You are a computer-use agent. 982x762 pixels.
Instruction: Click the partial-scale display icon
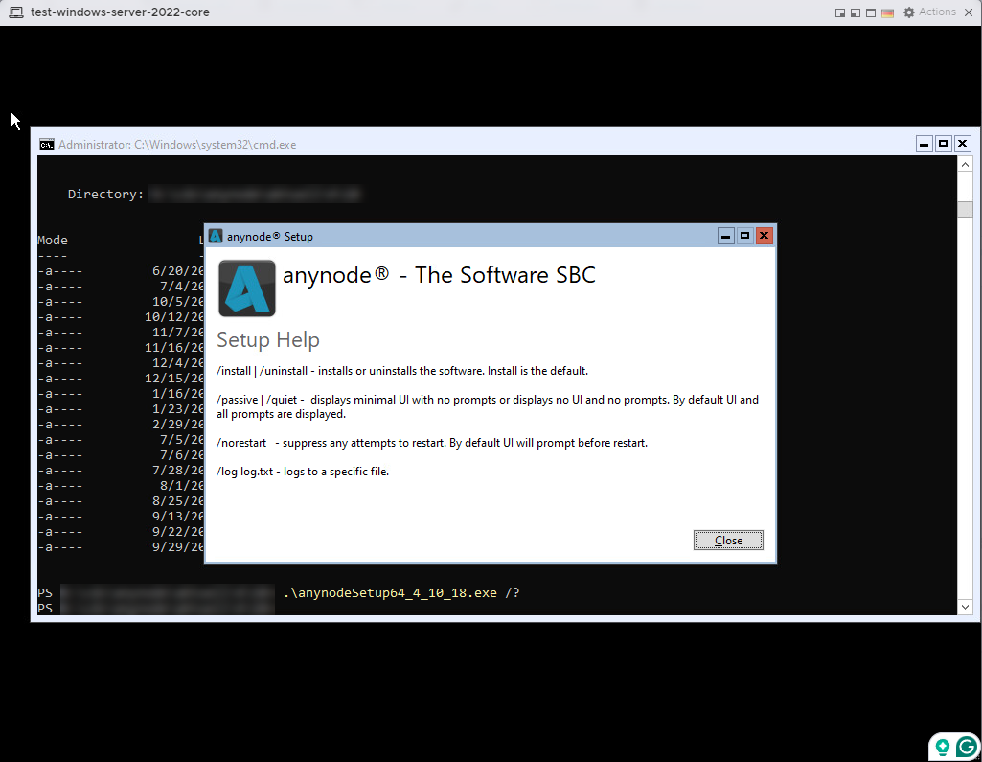click(x=839, y=12)
